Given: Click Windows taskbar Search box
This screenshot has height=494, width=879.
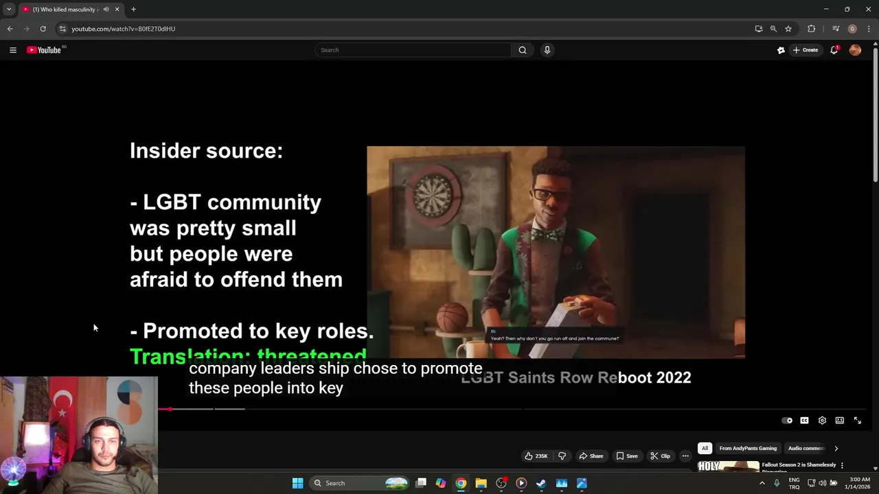Looking at the screenshot, I should click(x=360, y=483).
